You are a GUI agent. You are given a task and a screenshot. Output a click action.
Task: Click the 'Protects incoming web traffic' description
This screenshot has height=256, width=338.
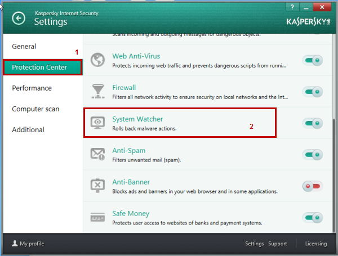(199, 66)
